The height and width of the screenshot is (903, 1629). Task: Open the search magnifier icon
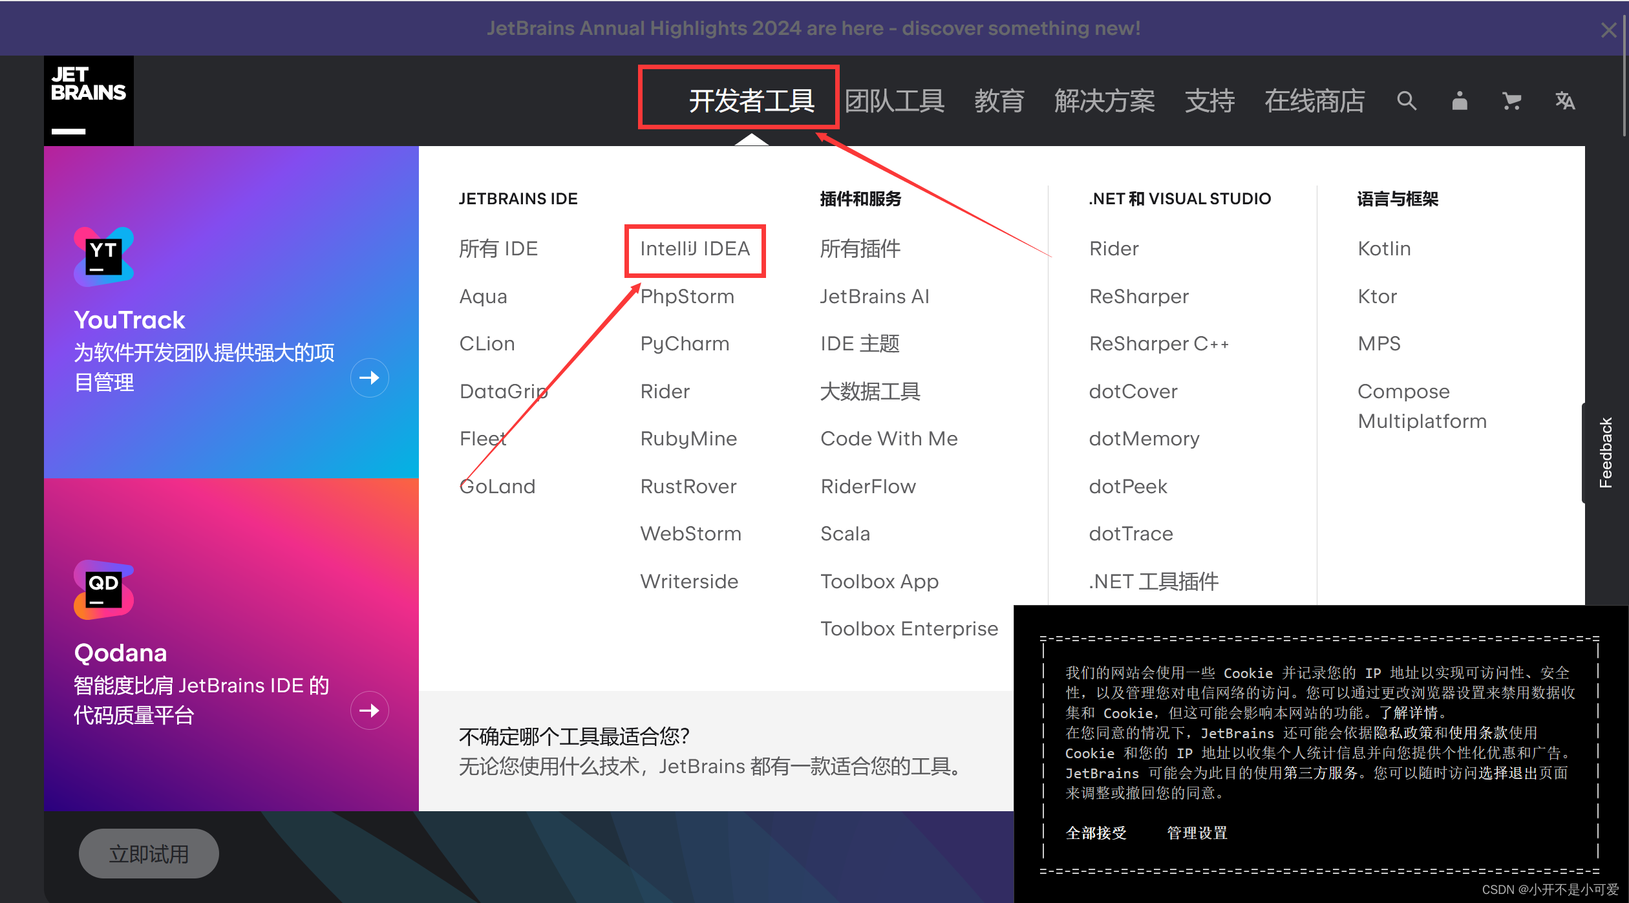click(1406, 101)
